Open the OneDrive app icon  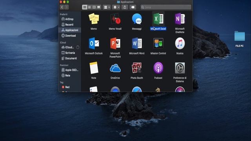coord(115,68)
